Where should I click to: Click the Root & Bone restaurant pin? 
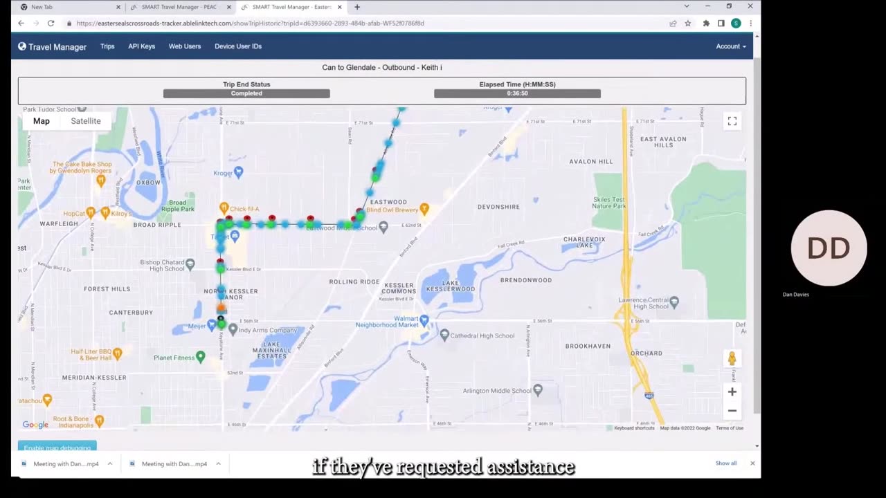click(99, 420)
